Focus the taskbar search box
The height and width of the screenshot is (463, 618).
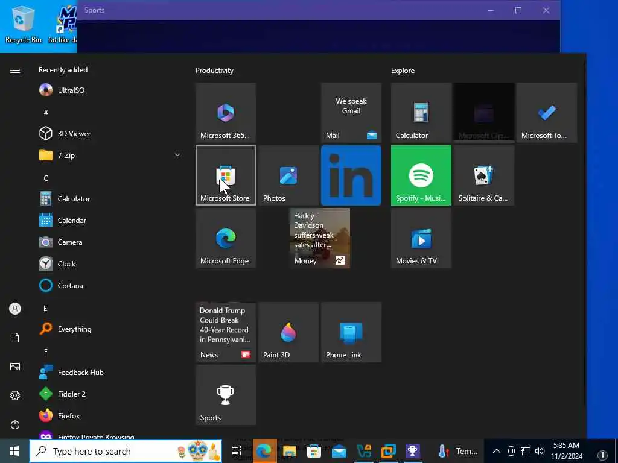pyautogui.click(x=126, y=451)
